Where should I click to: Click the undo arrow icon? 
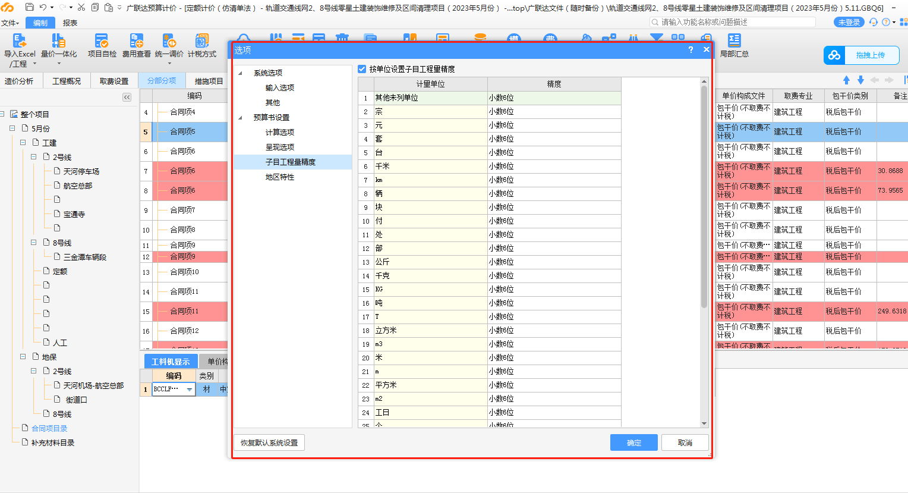click(x=43, y=7)
